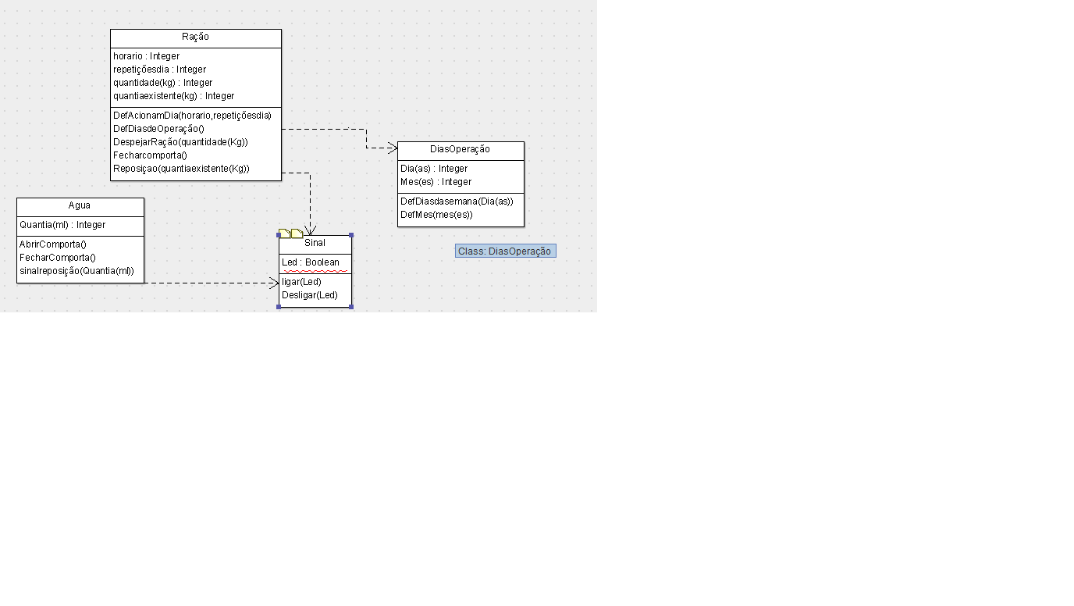
Task: Click the bottom-left resize handle of Sinal
Action: [279, 307]
